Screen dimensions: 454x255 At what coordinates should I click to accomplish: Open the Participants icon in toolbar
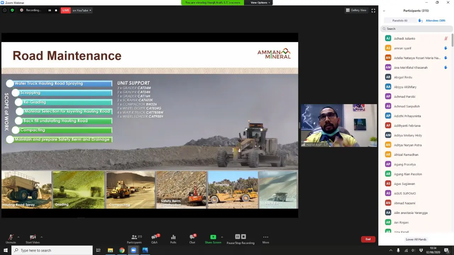134,237
